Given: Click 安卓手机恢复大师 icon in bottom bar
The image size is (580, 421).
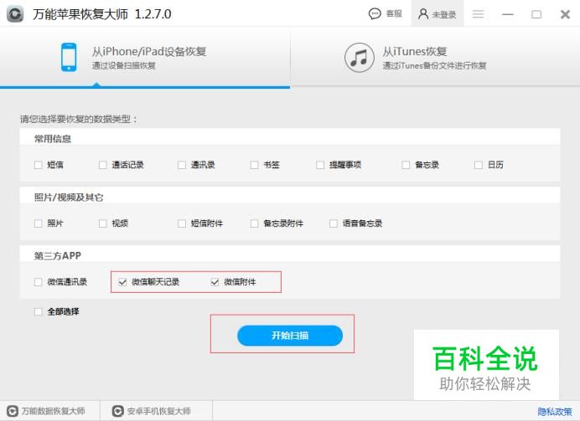Looking at the screenshot, I should (x=117, y=411).
